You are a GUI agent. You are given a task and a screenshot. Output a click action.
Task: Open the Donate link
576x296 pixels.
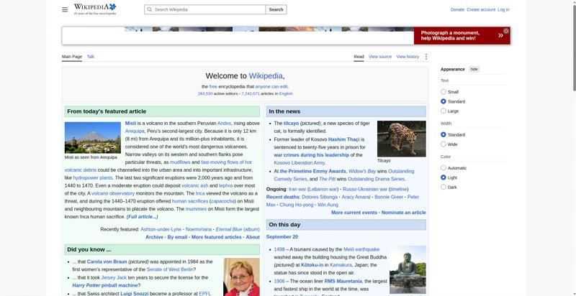point(457,10)
